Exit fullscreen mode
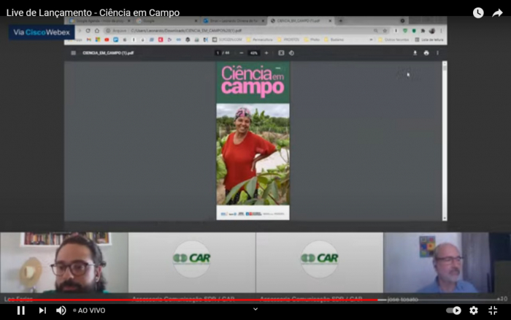511x320 pixels. tap(493, 311)
